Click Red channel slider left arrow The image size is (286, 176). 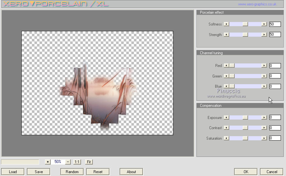coord(226,66)
